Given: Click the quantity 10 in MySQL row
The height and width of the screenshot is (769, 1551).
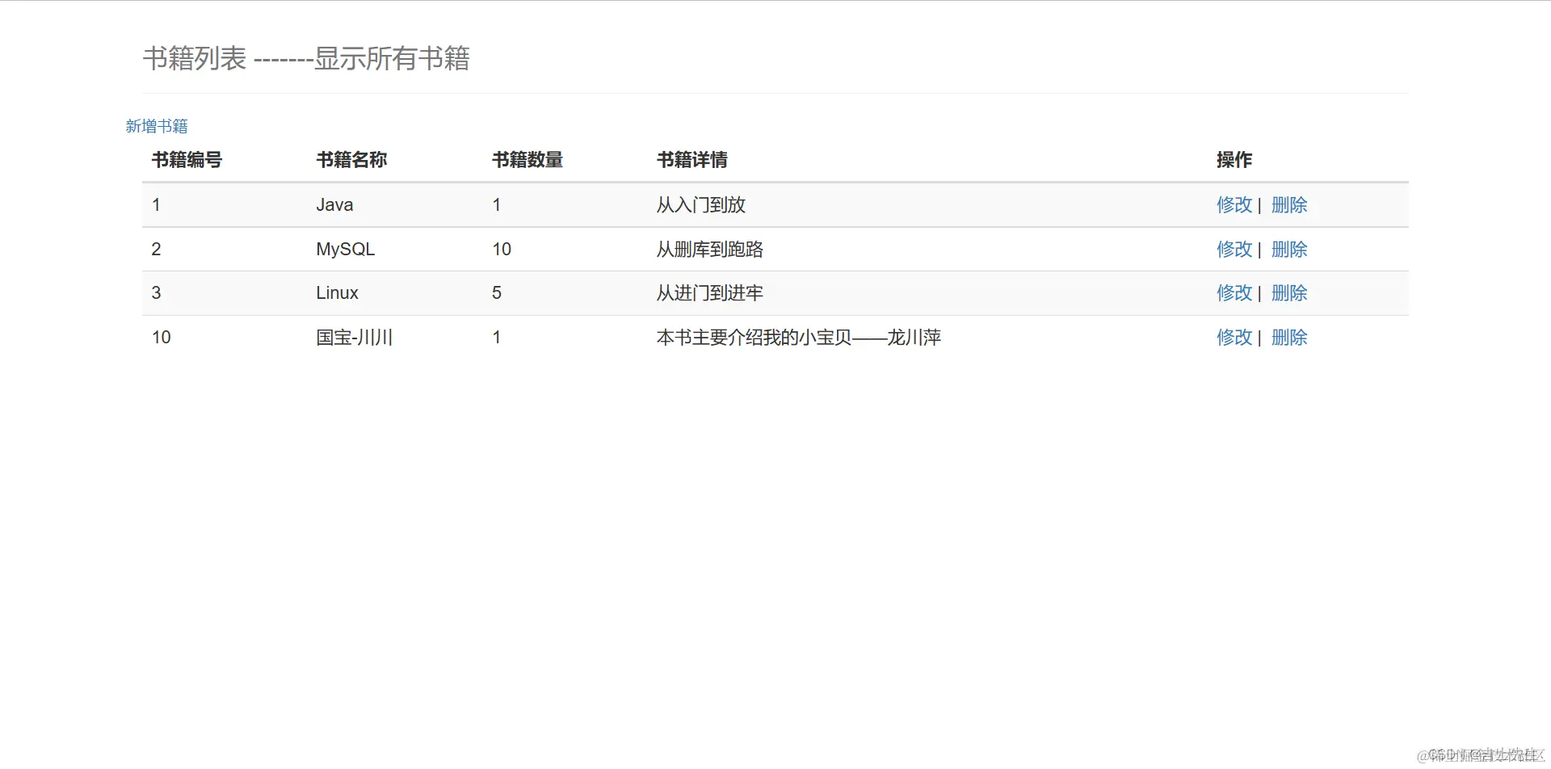Looking at the screenshot, I should 502,250.
